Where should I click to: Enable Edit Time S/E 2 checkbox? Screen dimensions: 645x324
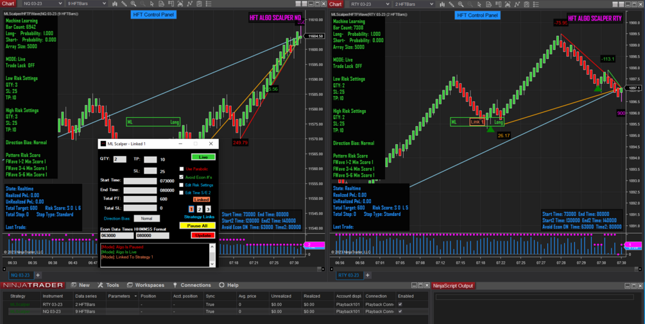click(x=182, y=192)
